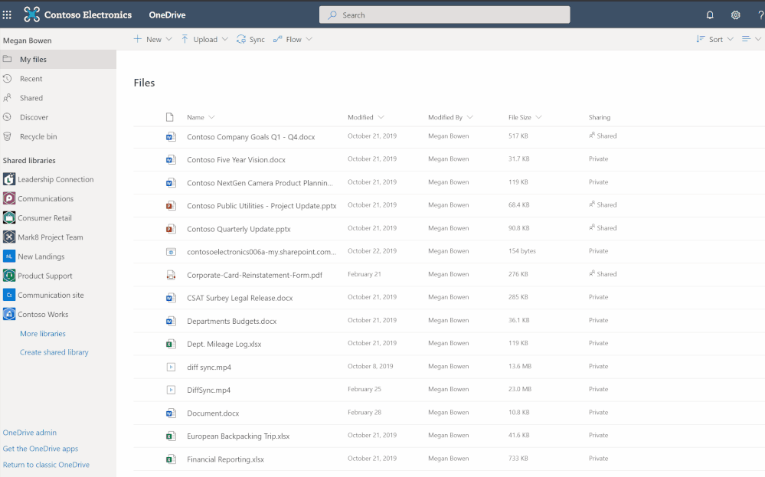Click the Excel icon beside Financial Reporting.xlsx
This screenshot has height=477, width=765.
click(171, 459)
